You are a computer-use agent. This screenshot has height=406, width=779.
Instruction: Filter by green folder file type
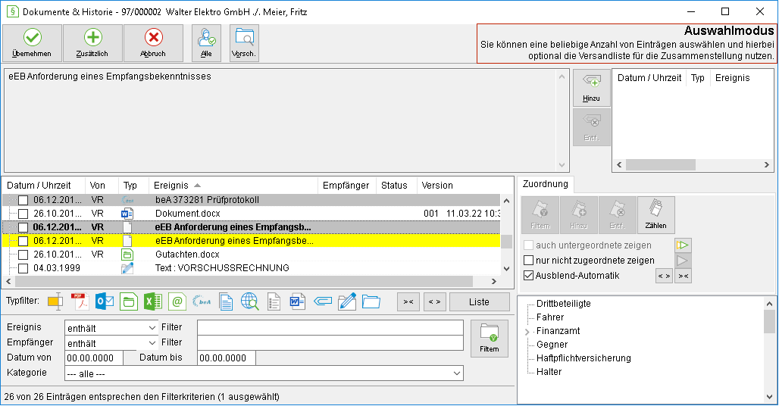129,301
